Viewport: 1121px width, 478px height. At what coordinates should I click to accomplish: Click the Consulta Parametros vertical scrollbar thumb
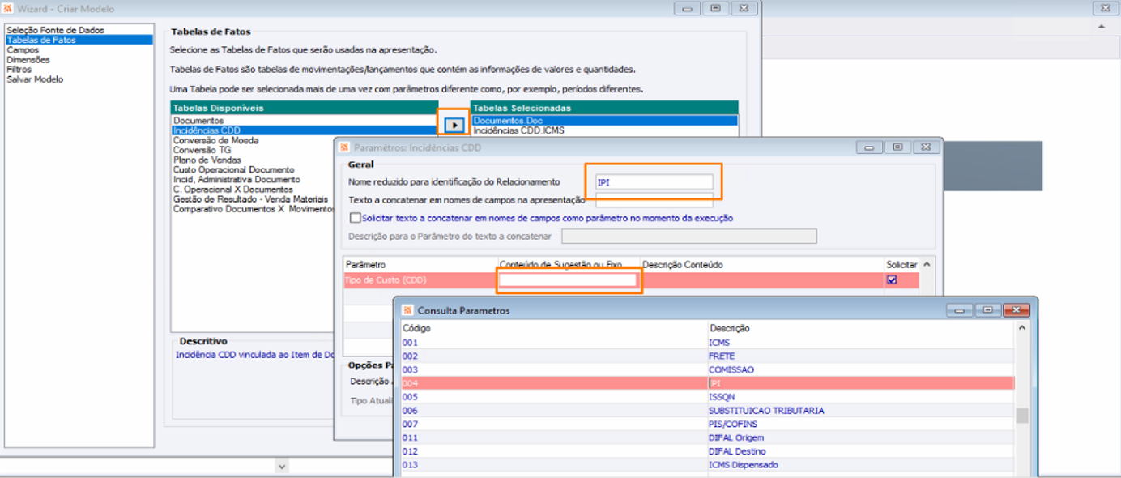1022,416
